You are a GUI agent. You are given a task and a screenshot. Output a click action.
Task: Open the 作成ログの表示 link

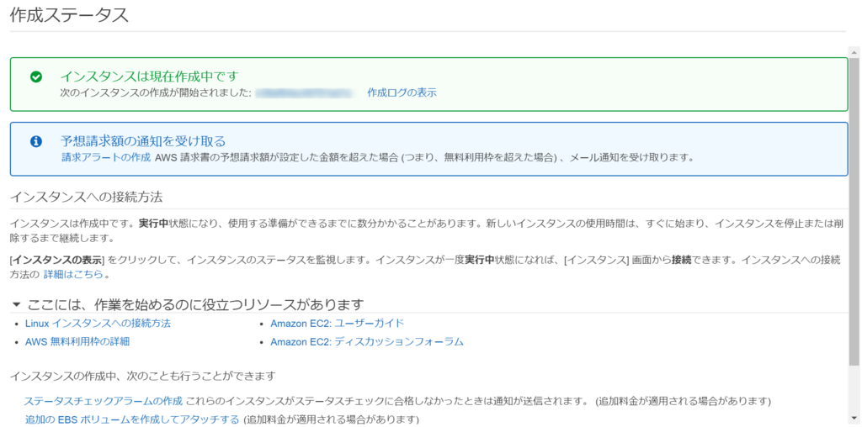pyautogui.click(x=402, y=92)
